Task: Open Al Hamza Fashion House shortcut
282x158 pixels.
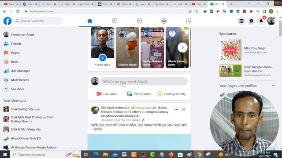Action: (x=33, y=147)
